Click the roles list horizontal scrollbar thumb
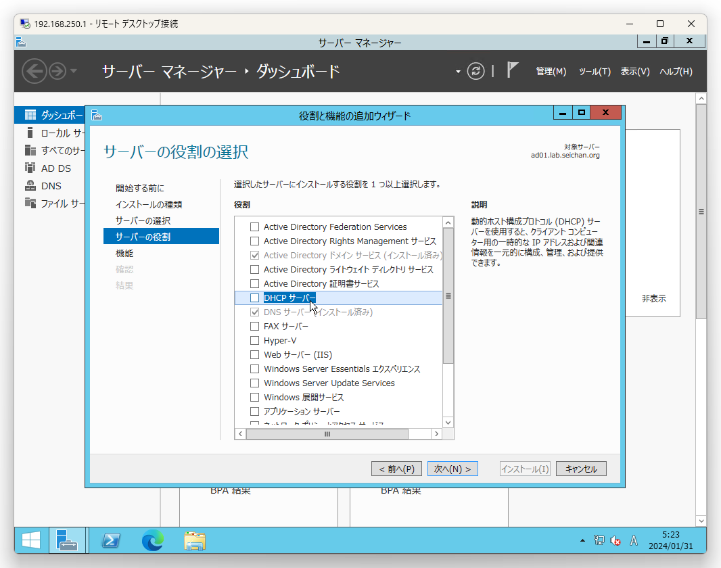The image size is (721, 568). point(327,434)
